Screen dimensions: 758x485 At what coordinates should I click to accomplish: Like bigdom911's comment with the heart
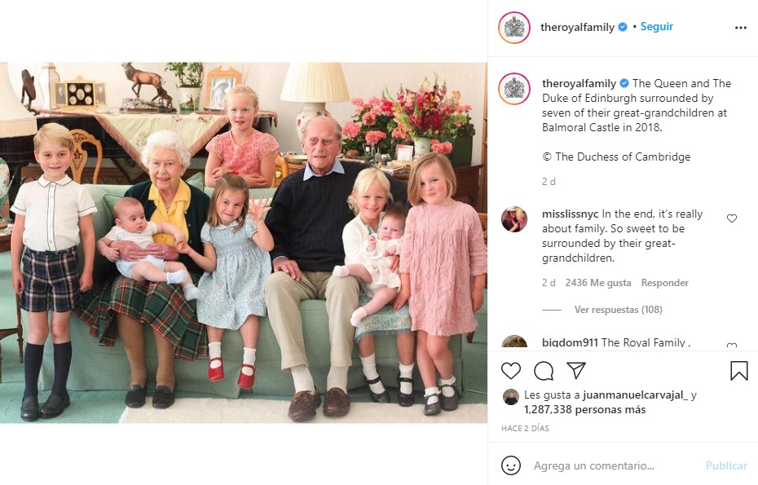coord(732,346)
